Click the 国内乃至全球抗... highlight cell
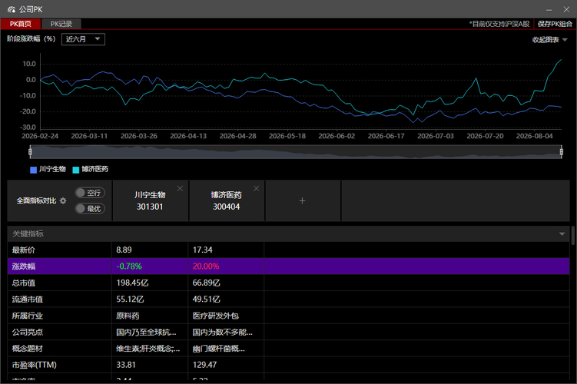The height and width of the screenshot is (384, 577). pos(146,332)
